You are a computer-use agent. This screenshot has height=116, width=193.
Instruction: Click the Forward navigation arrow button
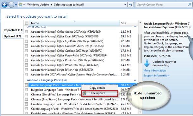tap(11, 5)
